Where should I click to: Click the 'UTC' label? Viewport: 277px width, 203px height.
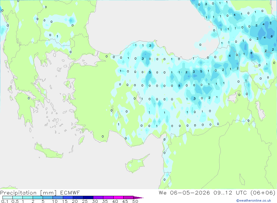241,192
